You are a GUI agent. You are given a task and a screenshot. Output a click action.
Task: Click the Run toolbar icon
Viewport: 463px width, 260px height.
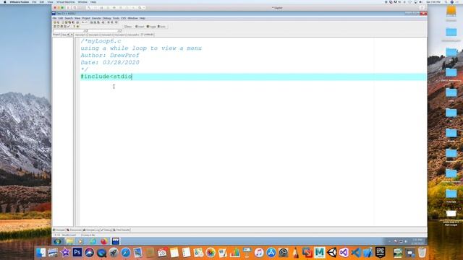click(x=58, y=27)
